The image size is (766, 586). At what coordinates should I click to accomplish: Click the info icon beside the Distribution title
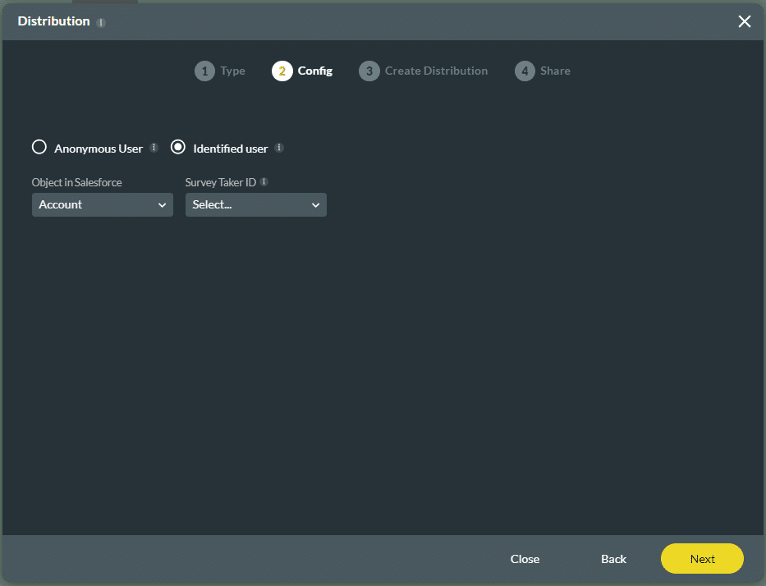point(102,23)
